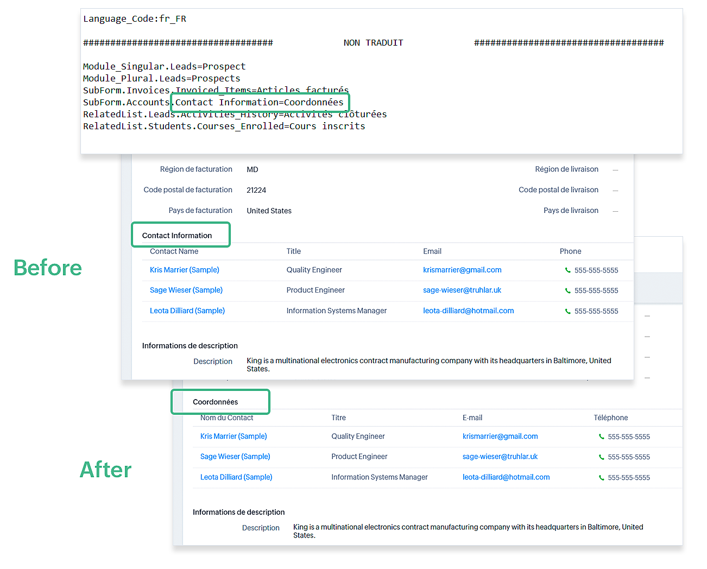Click the Contact Information section heading
The height and width of the screenshot is (569, 707).
pos(177,236)
